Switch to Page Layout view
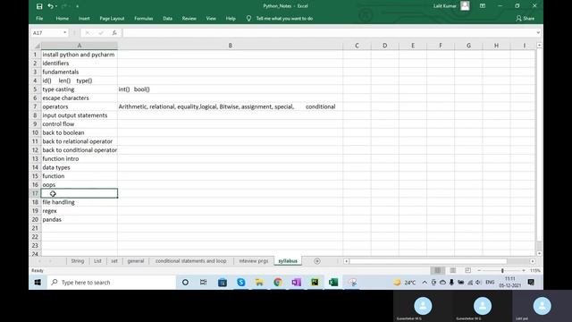The width and height of the screenshot is (572, 322). pyautogui.click(x=453, y=270)
